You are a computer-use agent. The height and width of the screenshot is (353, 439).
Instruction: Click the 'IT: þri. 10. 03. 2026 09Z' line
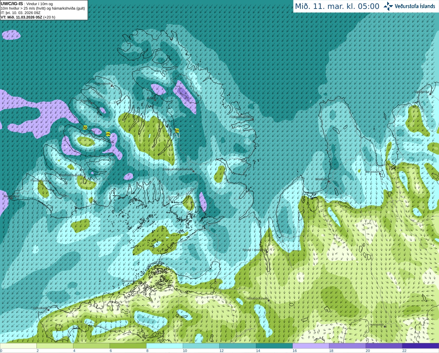pyautogui.click(x=21, y=13)
